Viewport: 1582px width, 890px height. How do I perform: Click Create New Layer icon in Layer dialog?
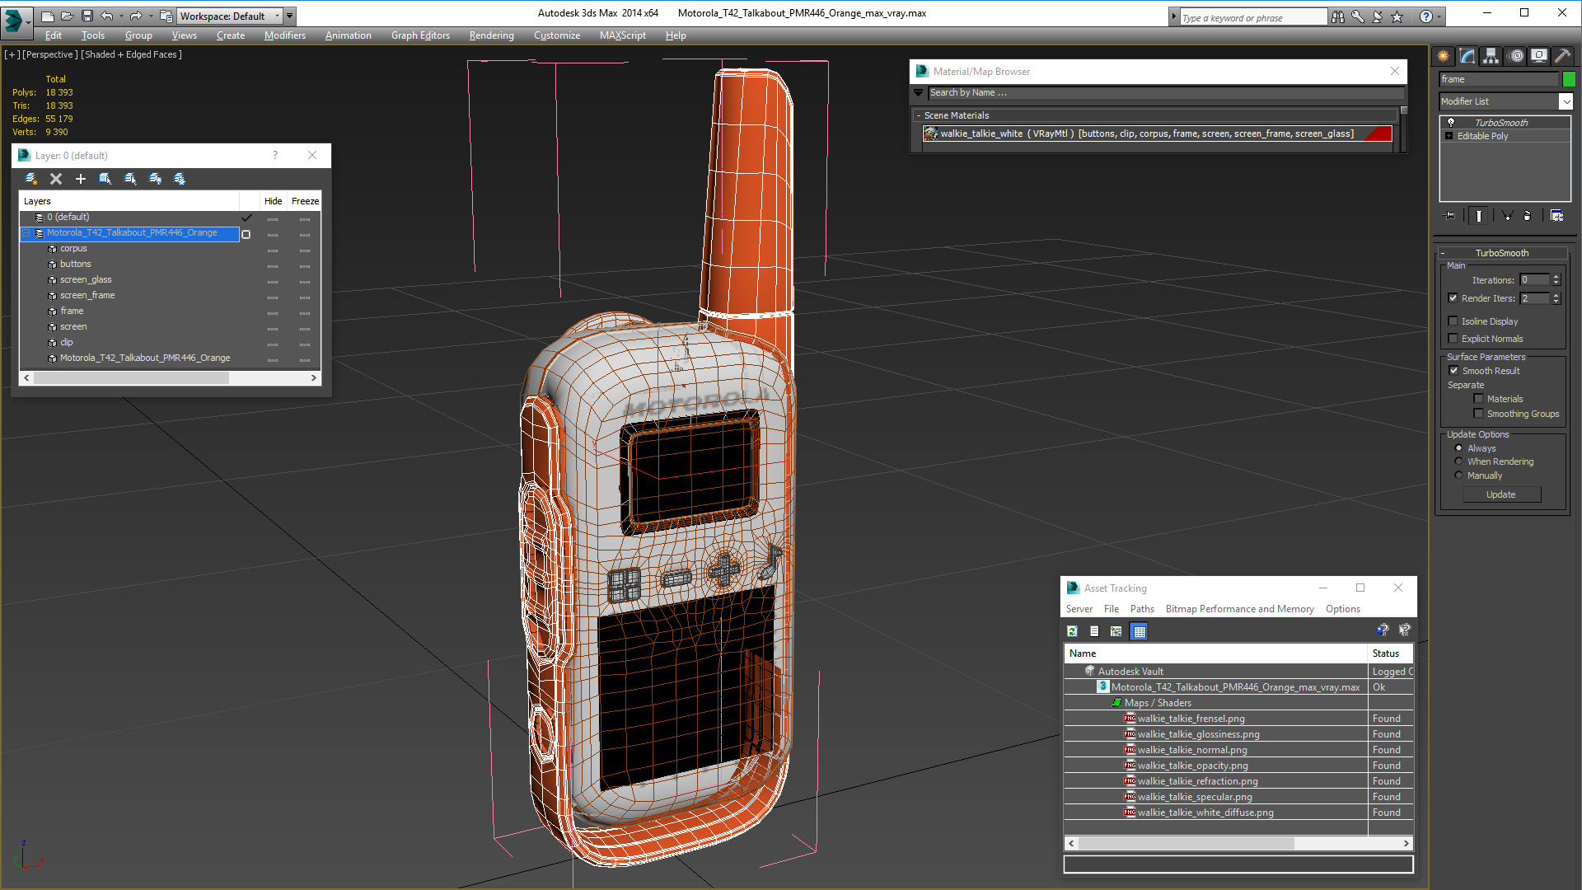(31, 179)
